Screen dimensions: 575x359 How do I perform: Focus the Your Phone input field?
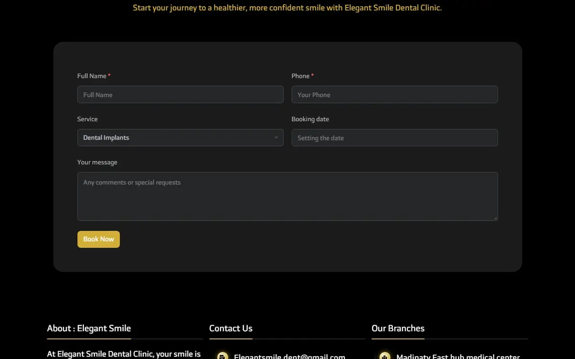tap(394, 94)
